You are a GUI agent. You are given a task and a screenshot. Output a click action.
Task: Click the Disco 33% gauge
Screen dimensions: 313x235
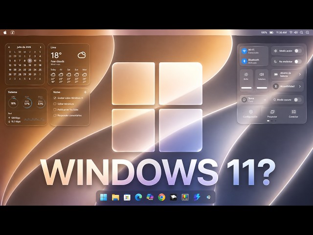[40, 103]
